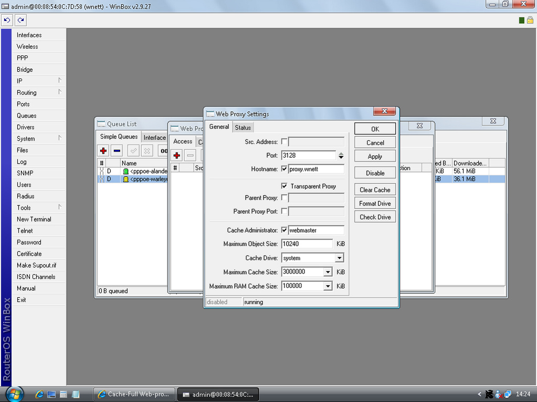Select the yellow pppoe-warley queue icon
The height and width of the screenshot is (402, 537).
pos(125,179)
